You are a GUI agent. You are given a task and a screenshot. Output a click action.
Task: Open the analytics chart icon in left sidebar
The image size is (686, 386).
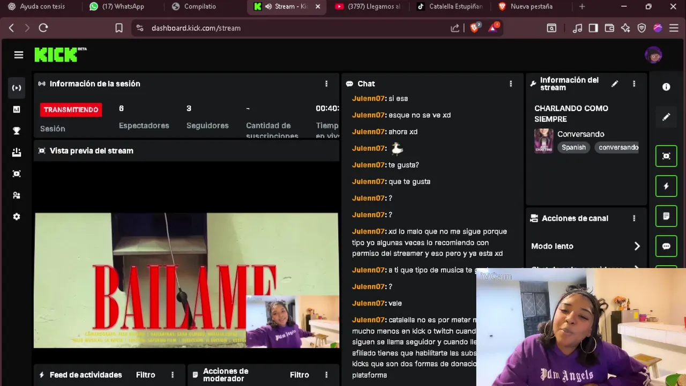coord(17,109)
